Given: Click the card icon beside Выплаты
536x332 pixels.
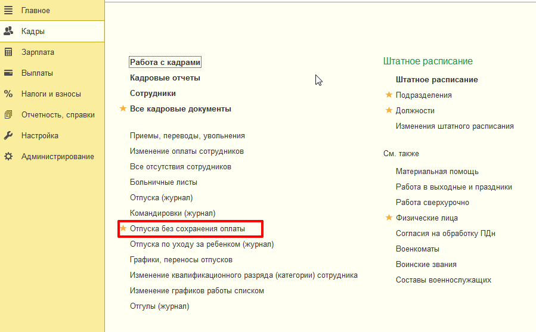Looking at the screenshot, I should [x=8, y=73].
